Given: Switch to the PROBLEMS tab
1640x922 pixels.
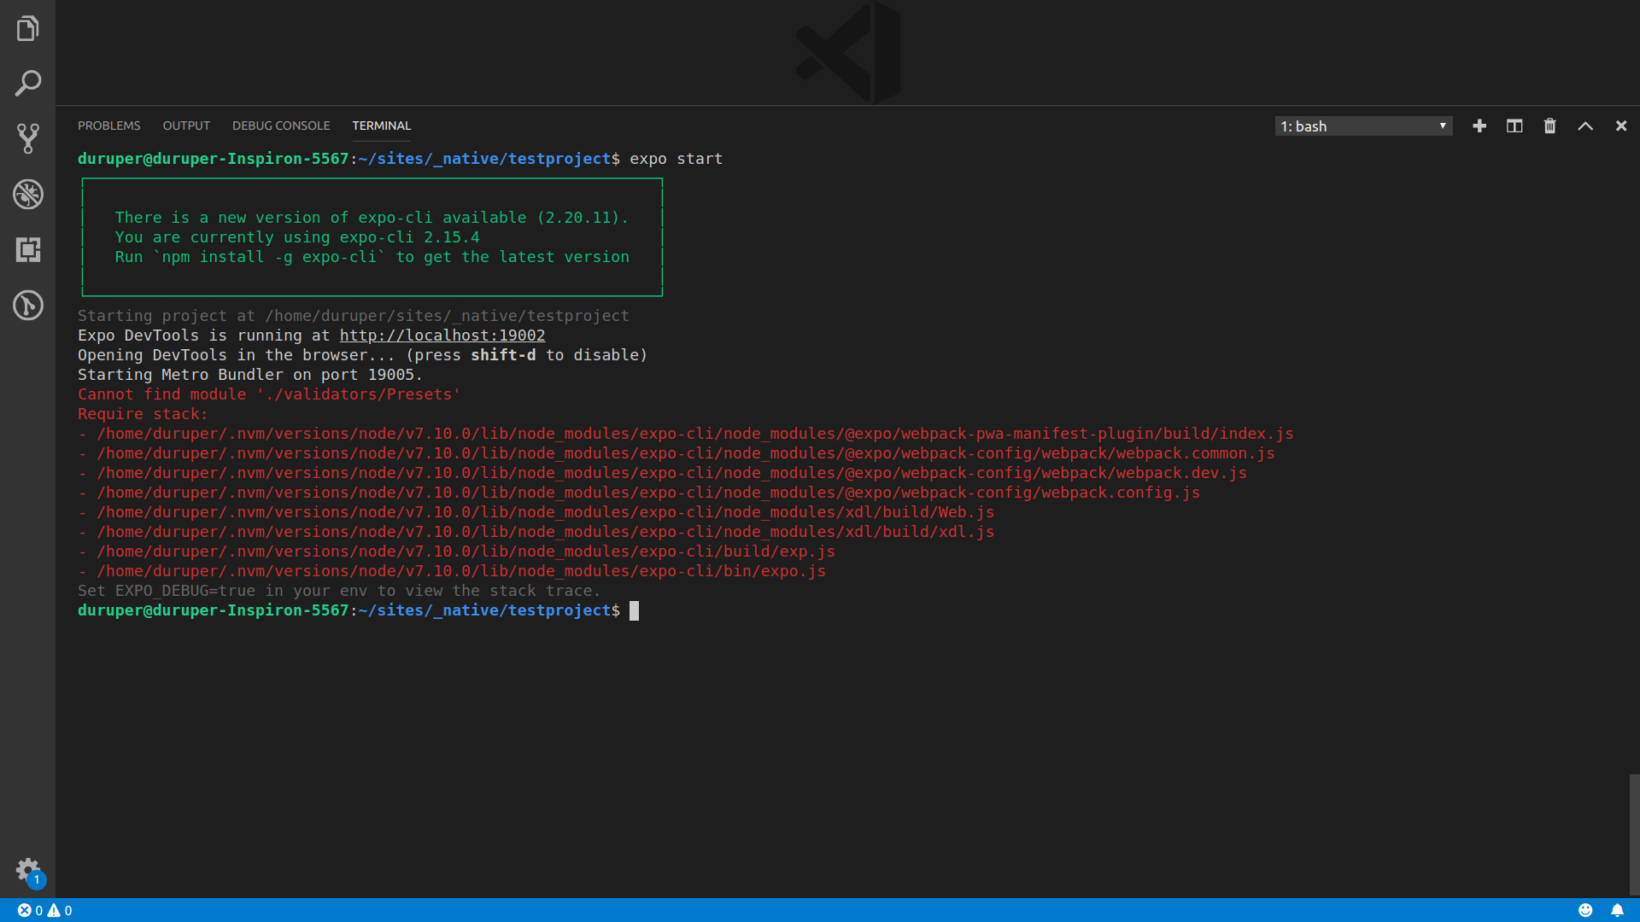Looking at the screenshot, I should point(108,125).
